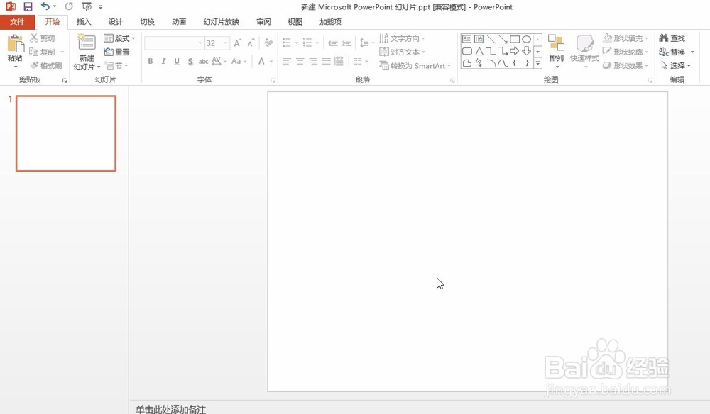Switch to the Insert (插入) tab
710x414 pixels.
pyautogui.click(x=84, y=22)
